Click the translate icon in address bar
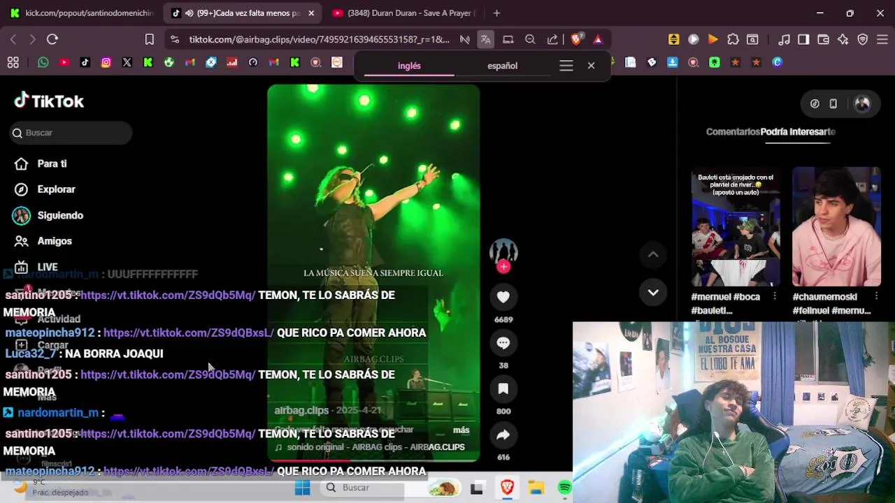The width and height of the screenshot is (895, 503). (485, 40)
